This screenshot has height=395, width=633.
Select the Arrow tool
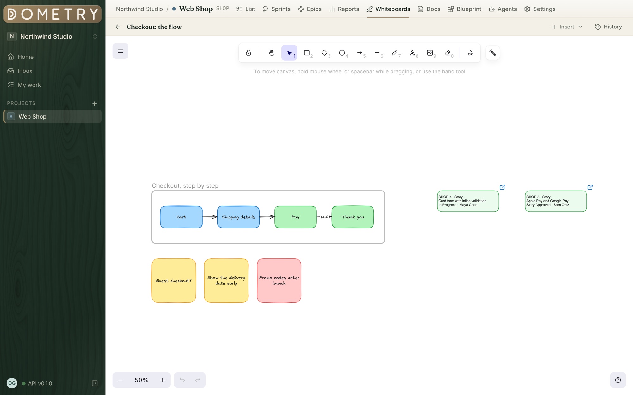(x=360, y=53)
